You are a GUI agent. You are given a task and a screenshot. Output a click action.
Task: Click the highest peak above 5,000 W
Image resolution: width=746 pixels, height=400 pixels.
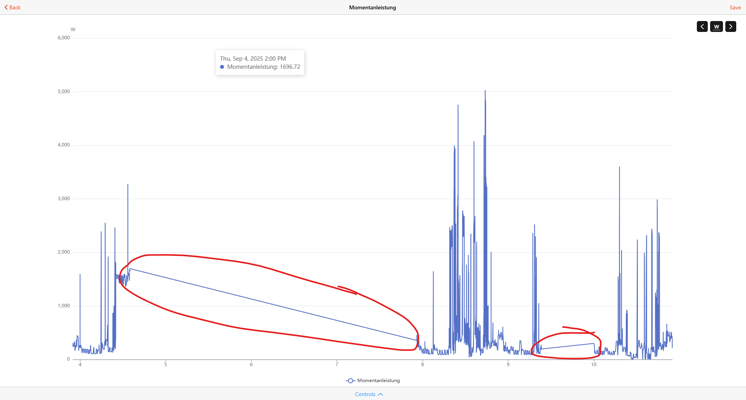485,91
